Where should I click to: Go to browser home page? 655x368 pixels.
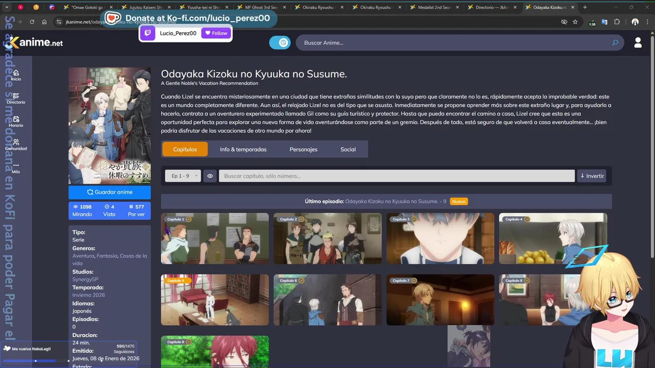point(45,22)
